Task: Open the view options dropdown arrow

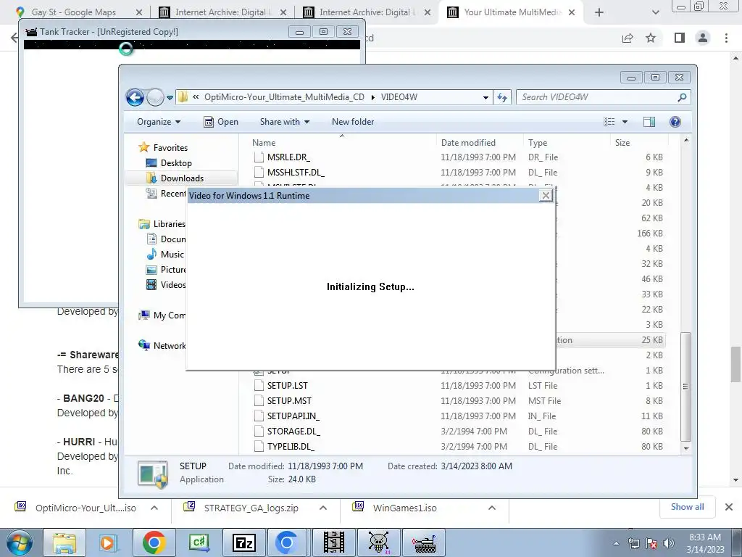Action: point(625,122)
